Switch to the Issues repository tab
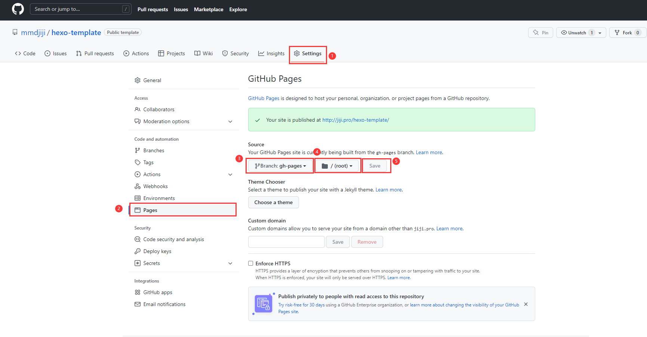The width and height of the screenshot is (647, 337). tap(55, 53)
